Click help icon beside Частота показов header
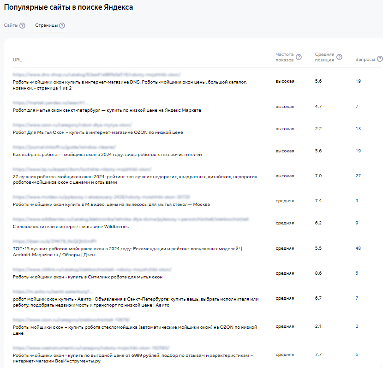Image resolution: width=383 pixels, height=368 pixels. point(299,57)
